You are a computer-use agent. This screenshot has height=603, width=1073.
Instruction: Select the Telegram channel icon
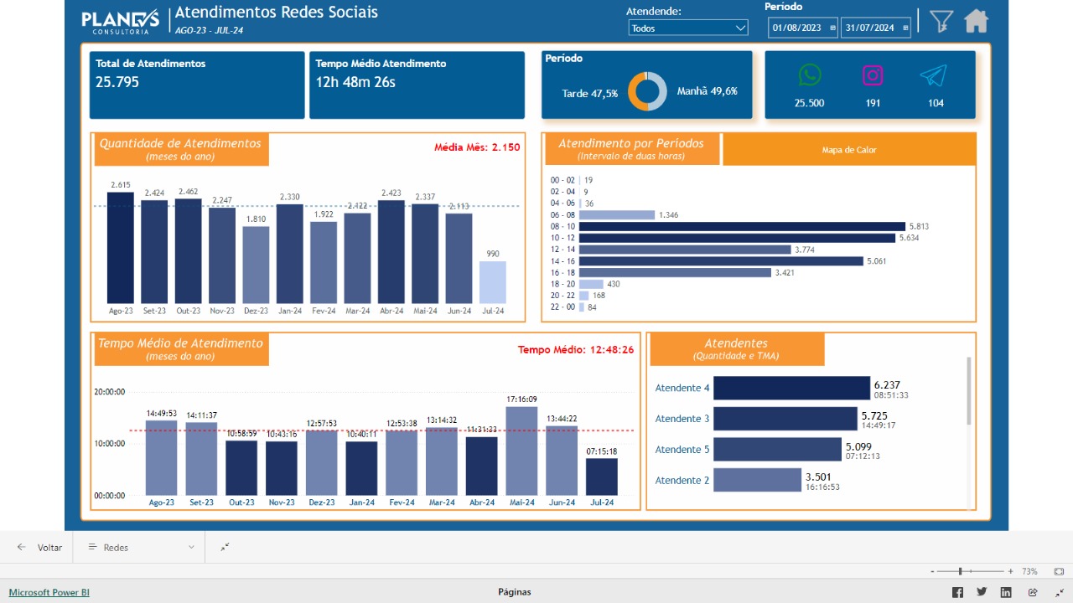[x=933, y=76]
